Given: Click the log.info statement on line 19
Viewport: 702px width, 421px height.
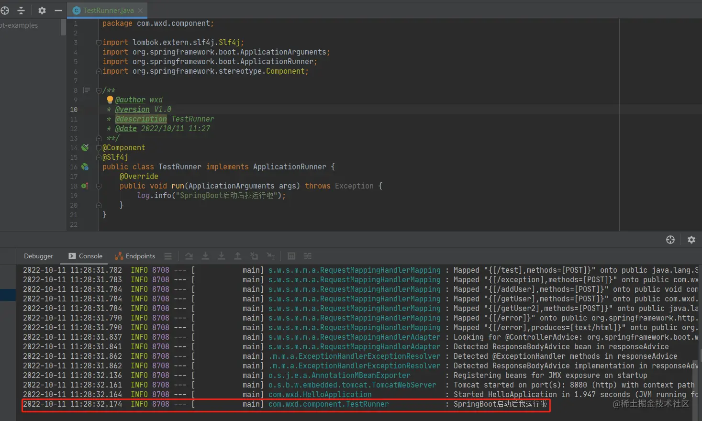Looking at the screenshot, I should 211,195.
